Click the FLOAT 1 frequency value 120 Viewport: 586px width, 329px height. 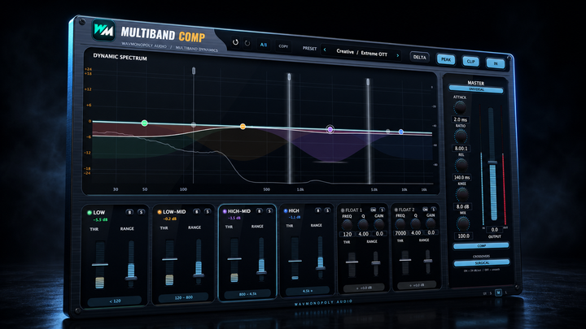point(348,234)
